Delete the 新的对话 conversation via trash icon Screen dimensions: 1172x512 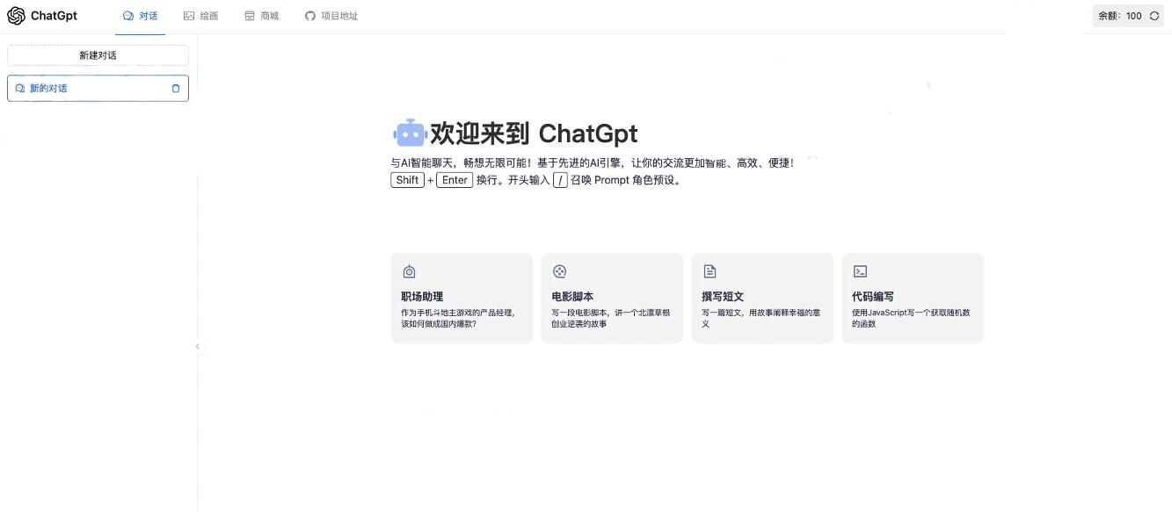[176, 88]
